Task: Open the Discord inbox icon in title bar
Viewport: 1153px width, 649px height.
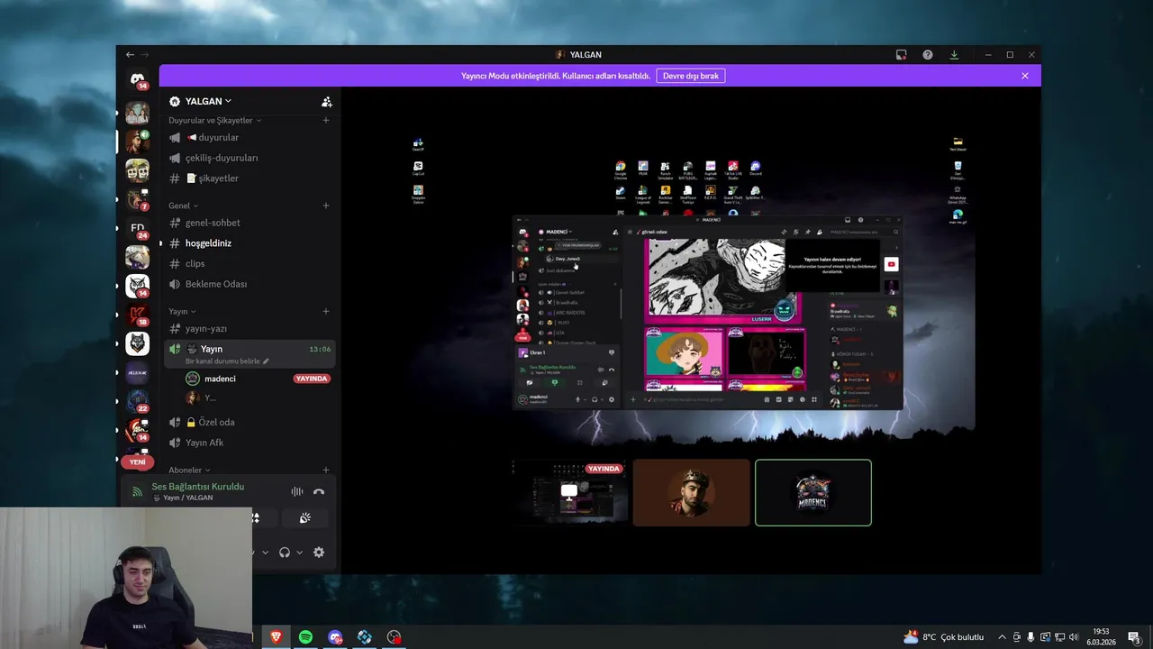Action: point(901,55)
